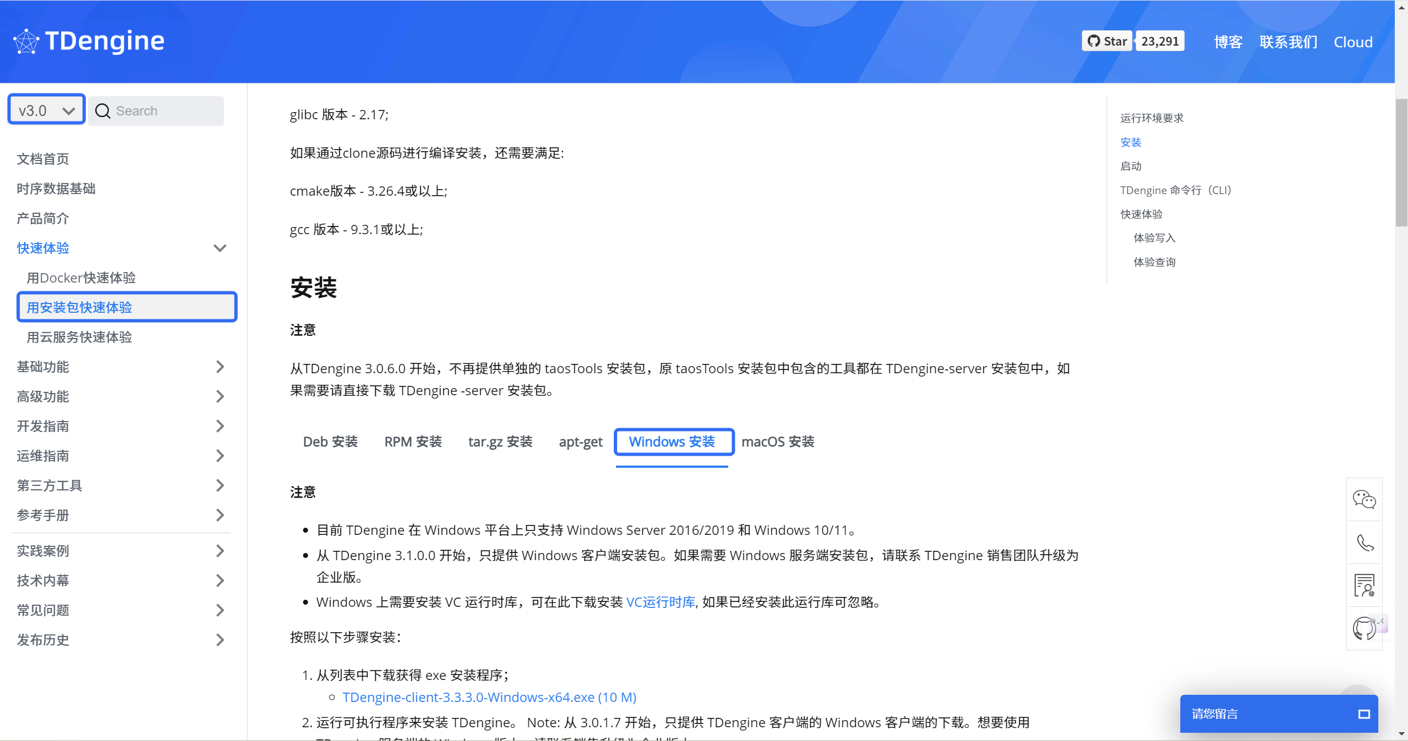Jump to 快速体验 in page outline

tap(1141, 214)
